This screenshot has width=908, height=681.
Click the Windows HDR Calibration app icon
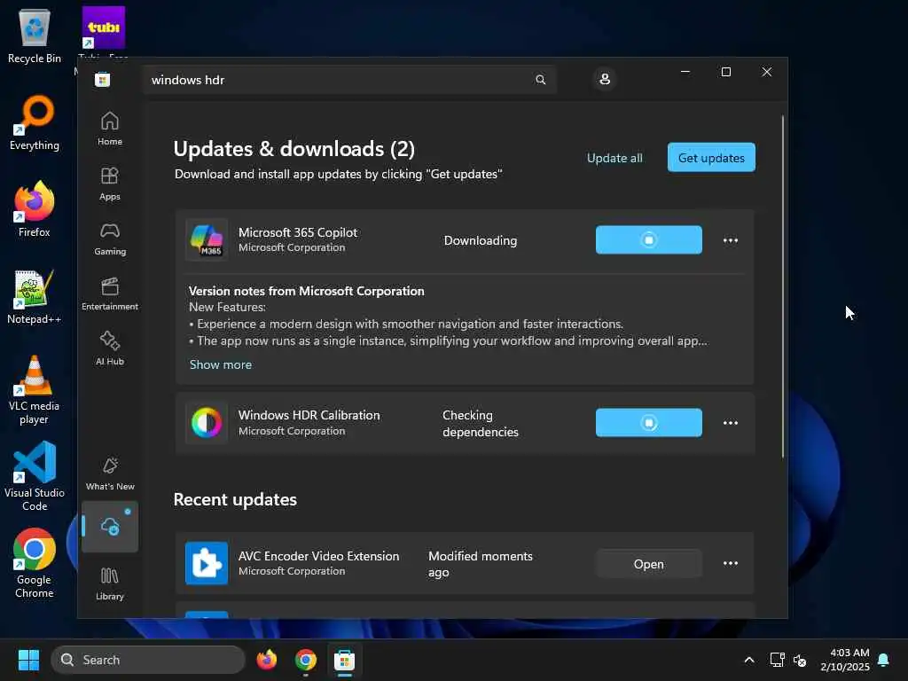[x=207, y=423]
